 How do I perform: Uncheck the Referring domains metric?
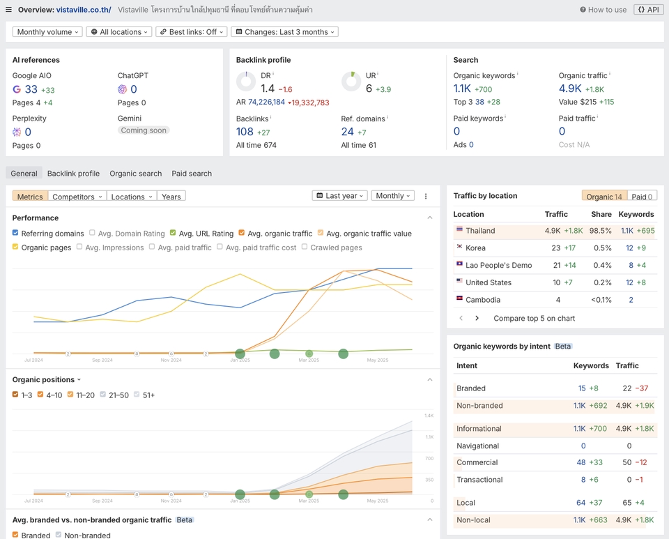pos(15,233)
